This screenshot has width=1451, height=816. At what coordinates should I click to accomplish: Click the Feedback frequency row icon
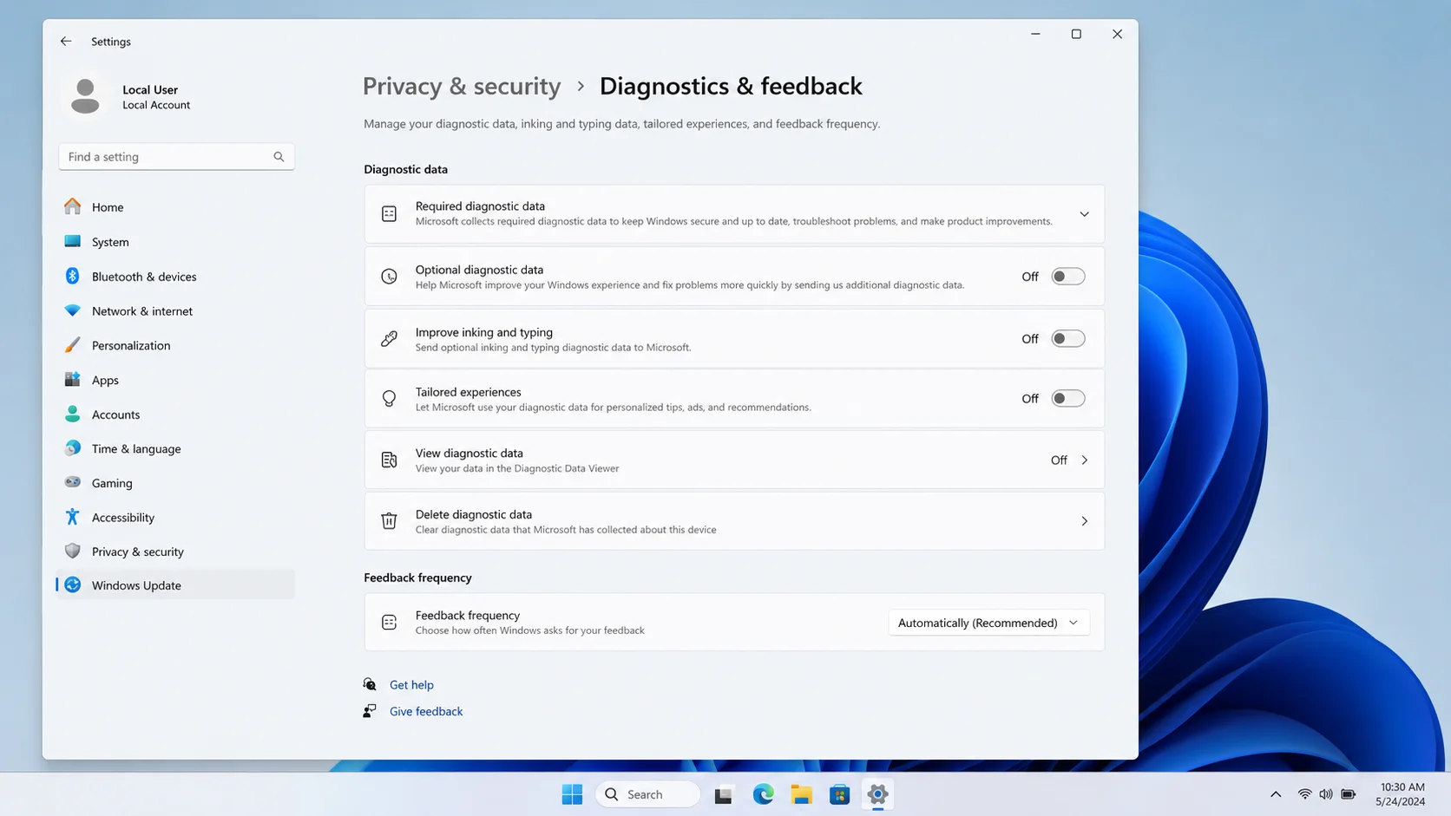pos(389,623)
